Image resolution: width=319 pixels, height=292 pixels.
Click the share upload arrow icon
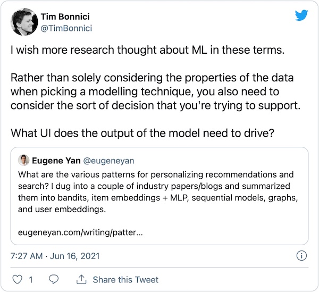click(81, 279)
